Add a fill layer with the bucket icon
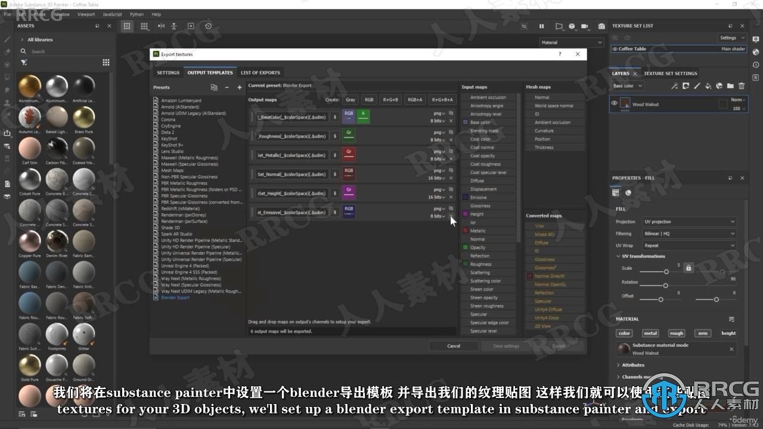763x429 pixels. coord(708,86)
